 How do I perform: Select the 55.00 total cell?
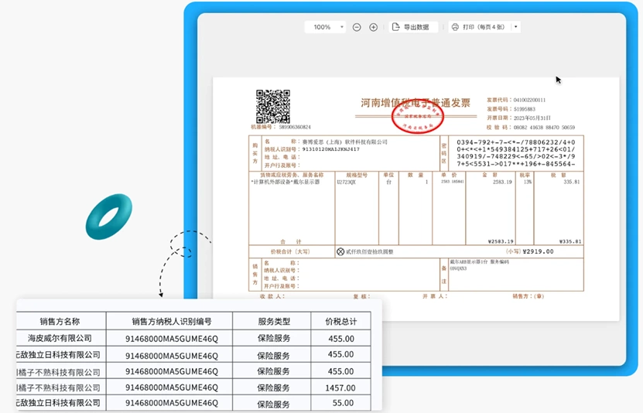pos(343,403)
